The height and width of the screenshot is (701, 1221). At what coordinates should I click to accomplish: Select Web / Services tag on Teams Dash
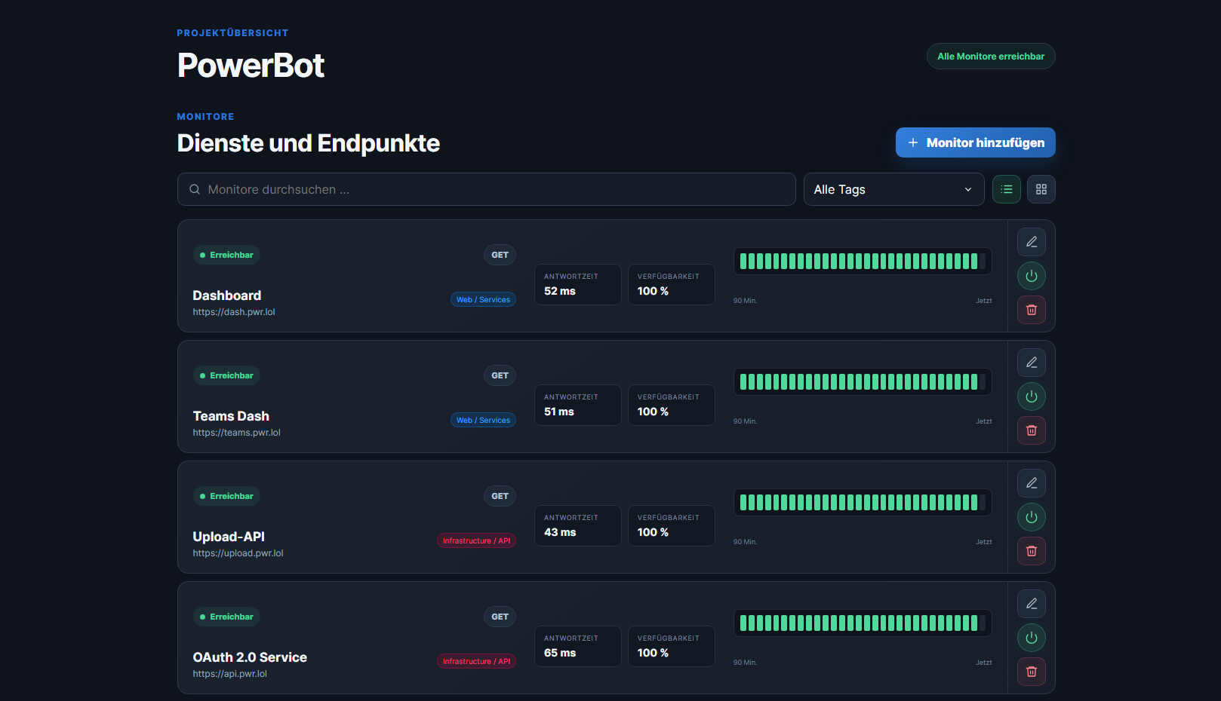[483, 420]
